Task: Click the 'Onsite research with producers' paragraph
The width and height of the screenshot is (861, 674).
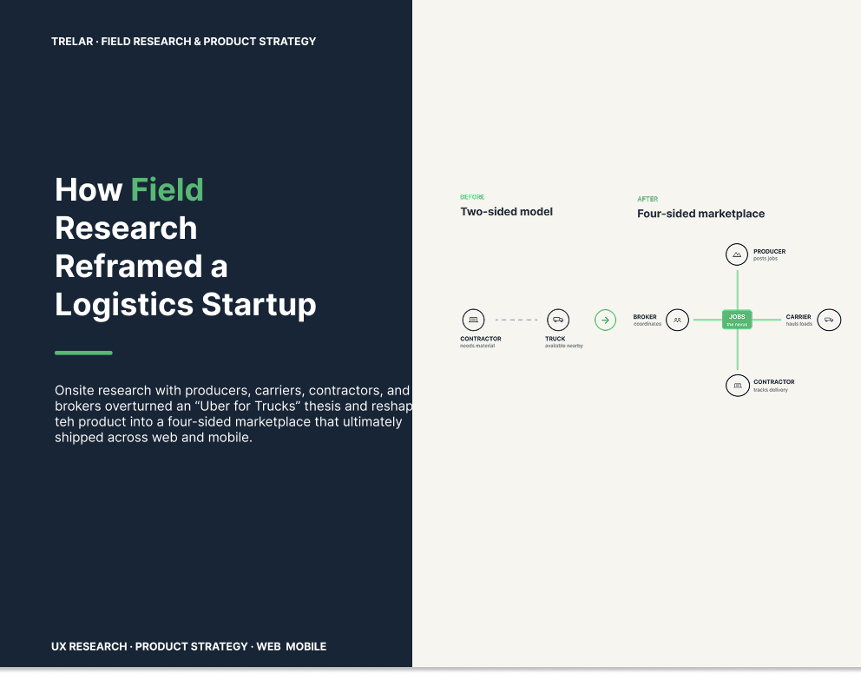Action: (x=233, y=413)
